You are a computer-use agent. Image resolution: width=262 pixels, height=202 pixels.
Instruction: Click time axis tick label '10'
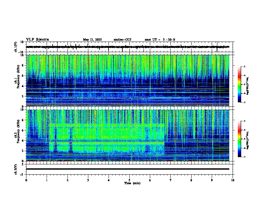pyautogui.click(x=233, y=180)
